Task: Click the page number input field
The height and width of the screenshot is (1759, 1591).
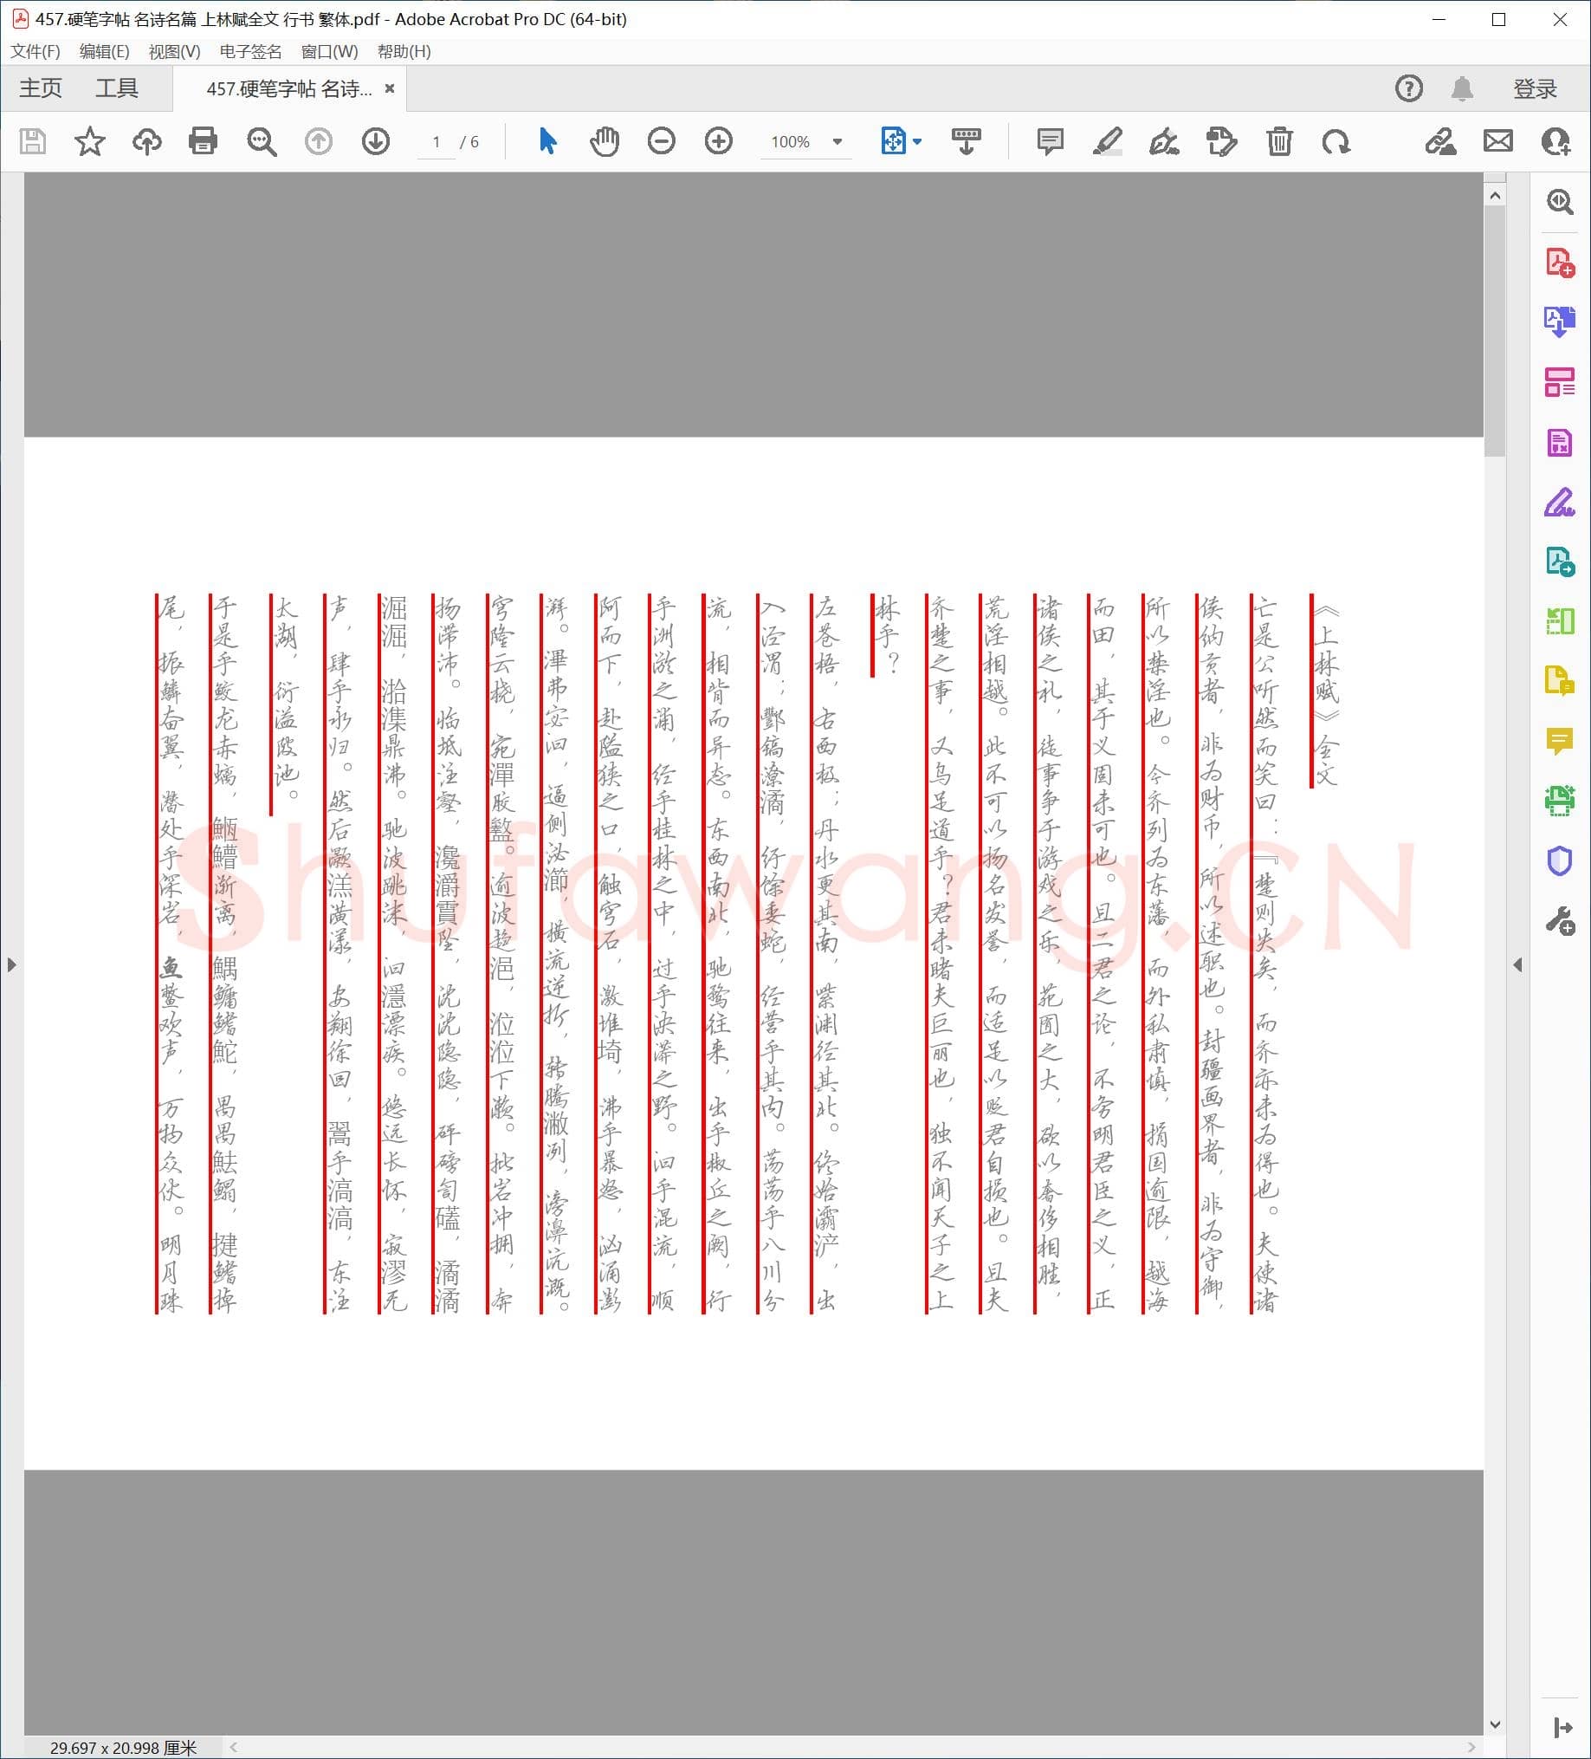Action: coord(437,141)
